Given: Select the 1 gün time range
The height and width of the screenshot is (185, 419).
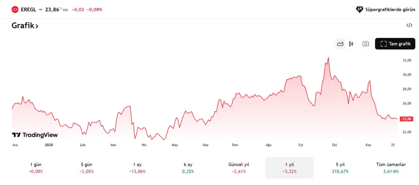Looking at the screenshot, I should coord(36,168).
